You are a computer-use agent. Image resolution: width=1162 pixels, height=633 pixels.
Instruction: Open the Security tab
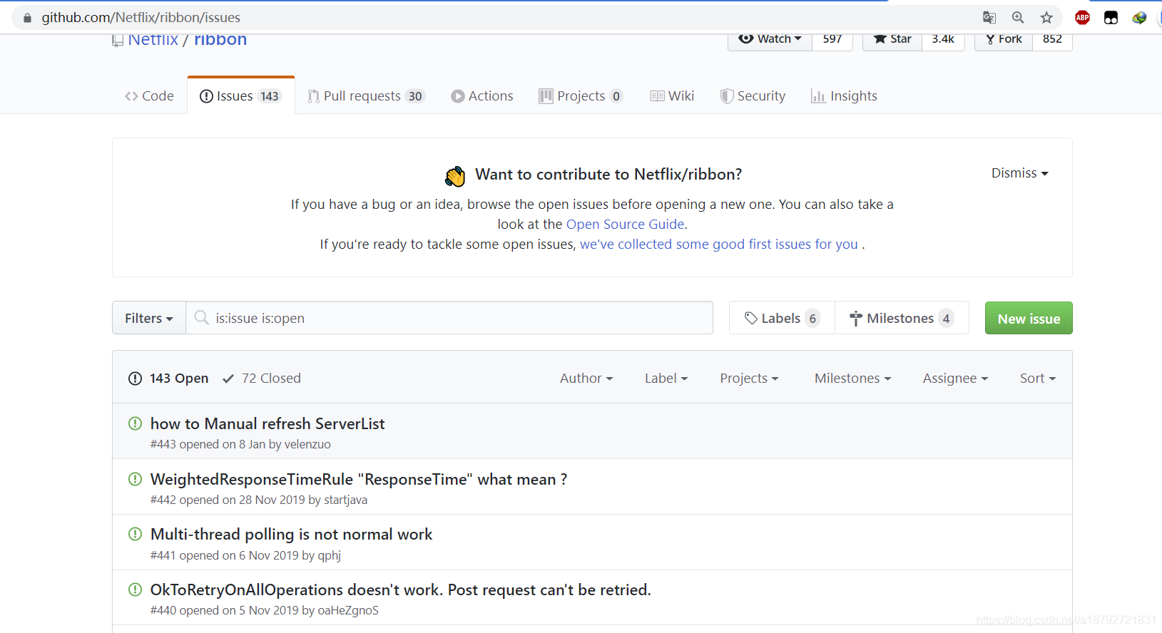pos(753,96)
